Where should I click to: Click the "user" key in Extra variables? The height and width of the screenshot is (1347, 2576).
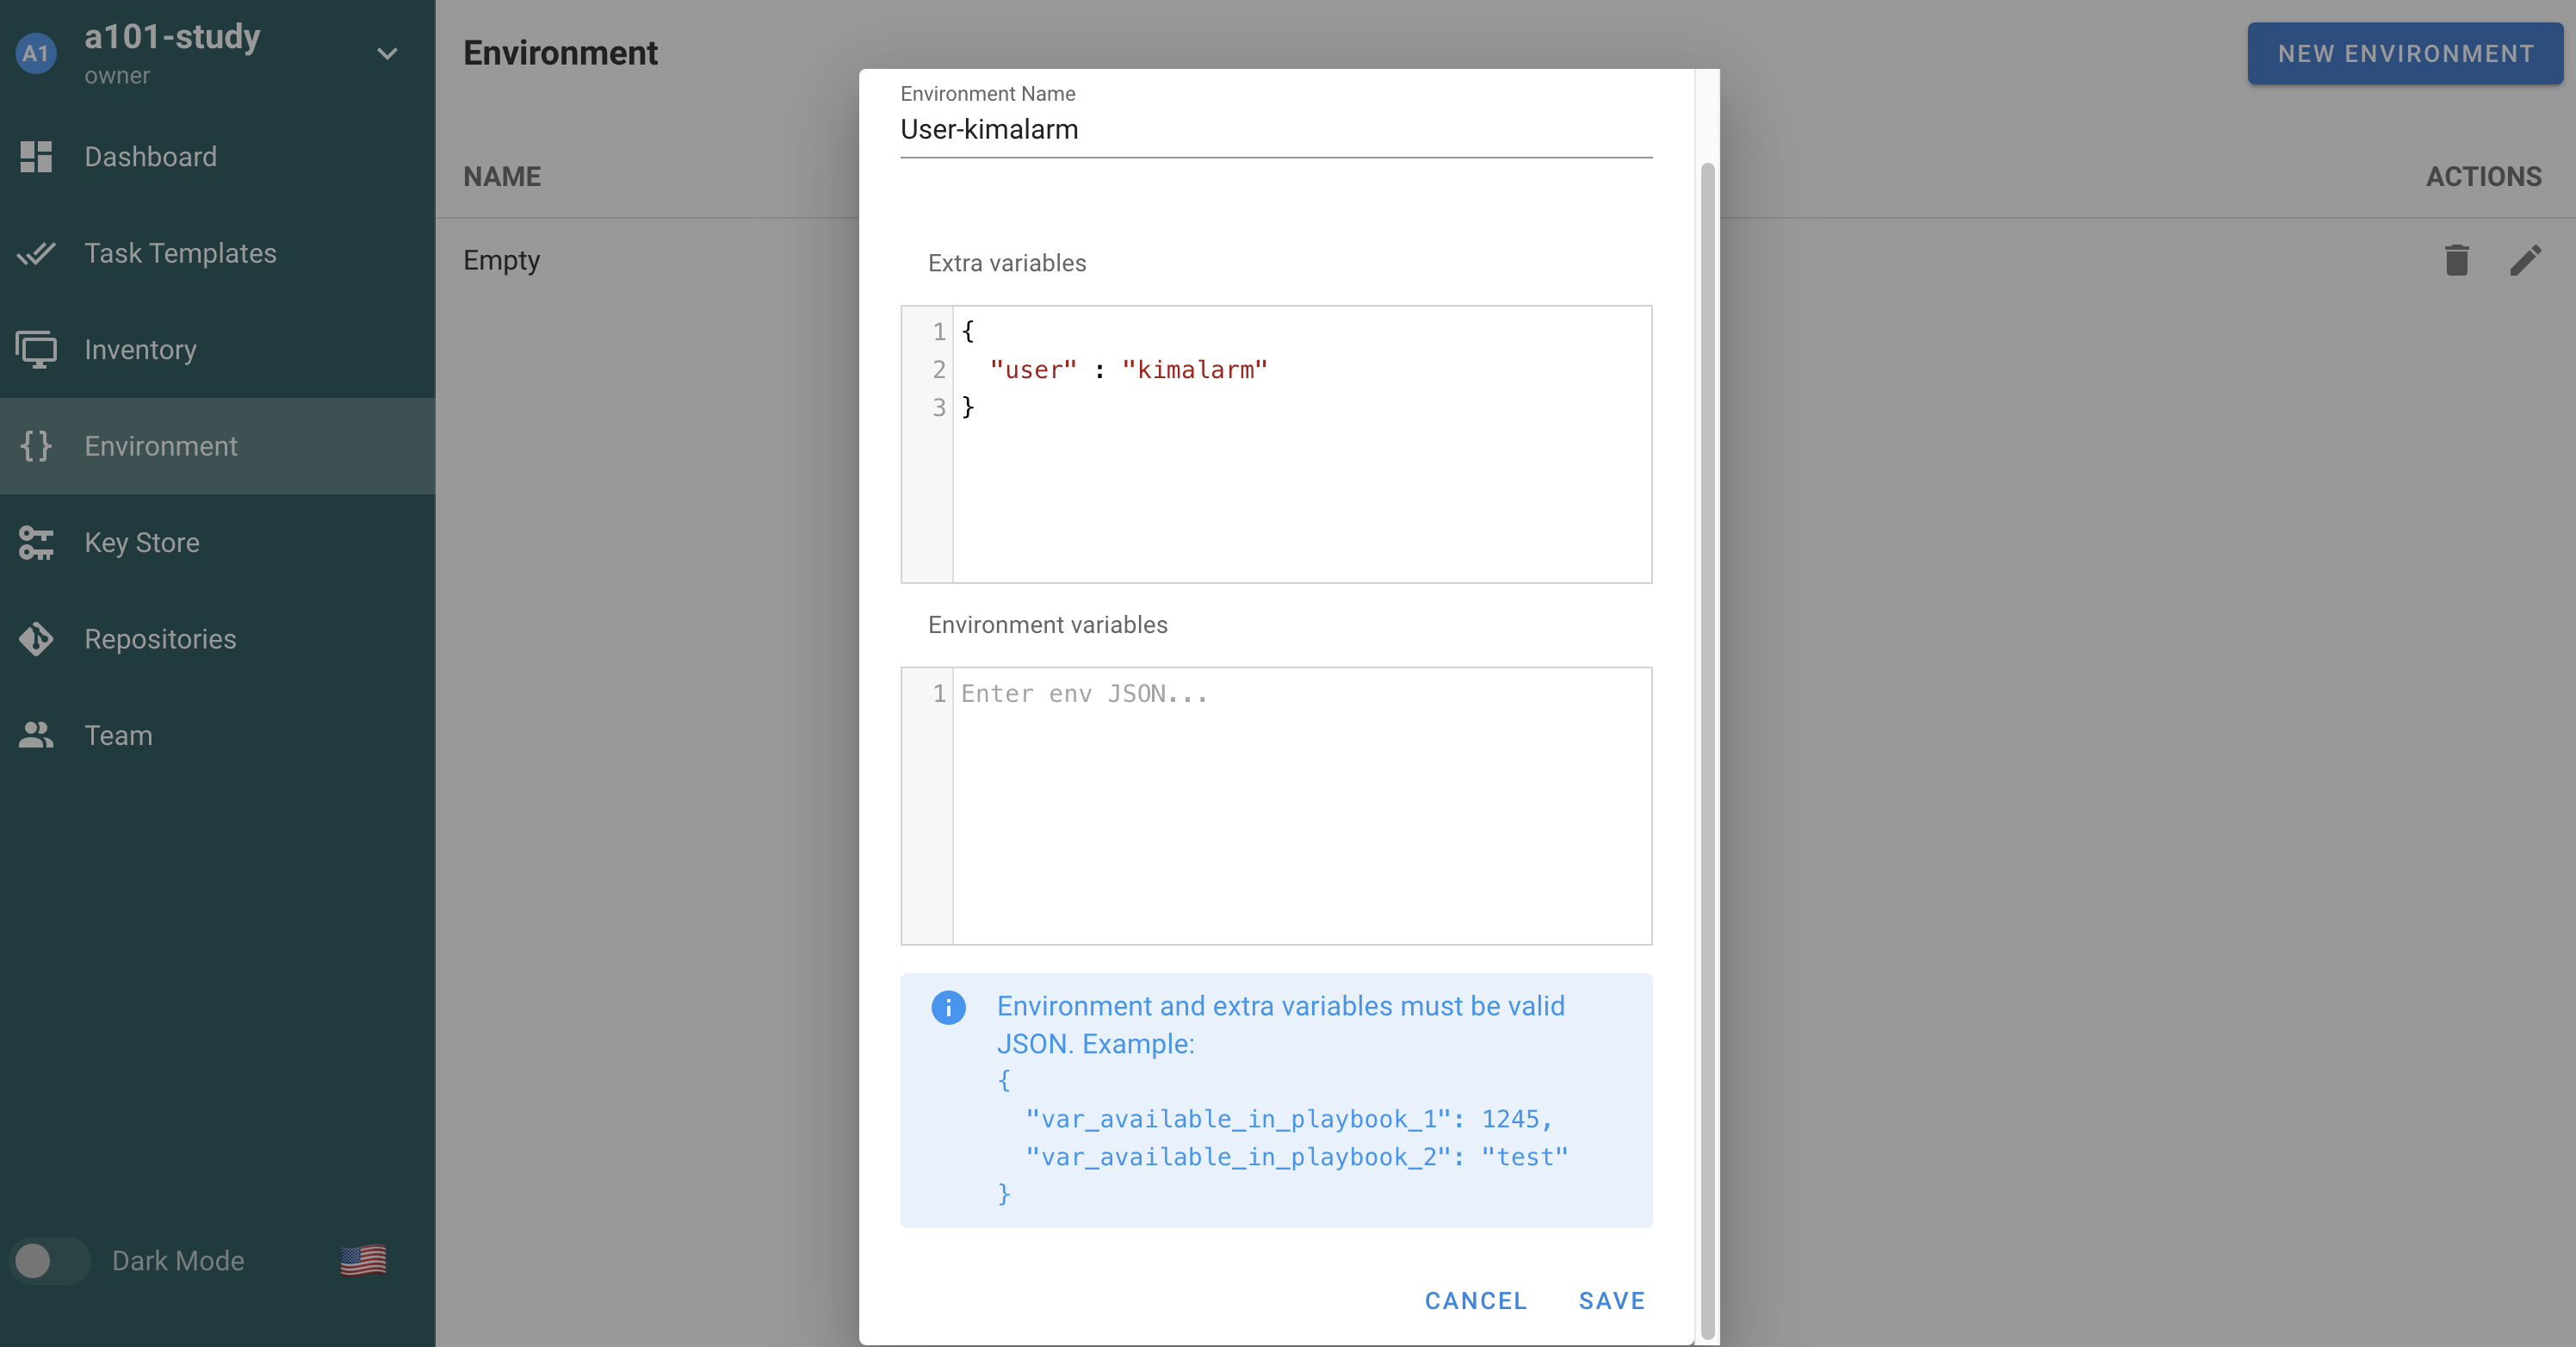1033,370
